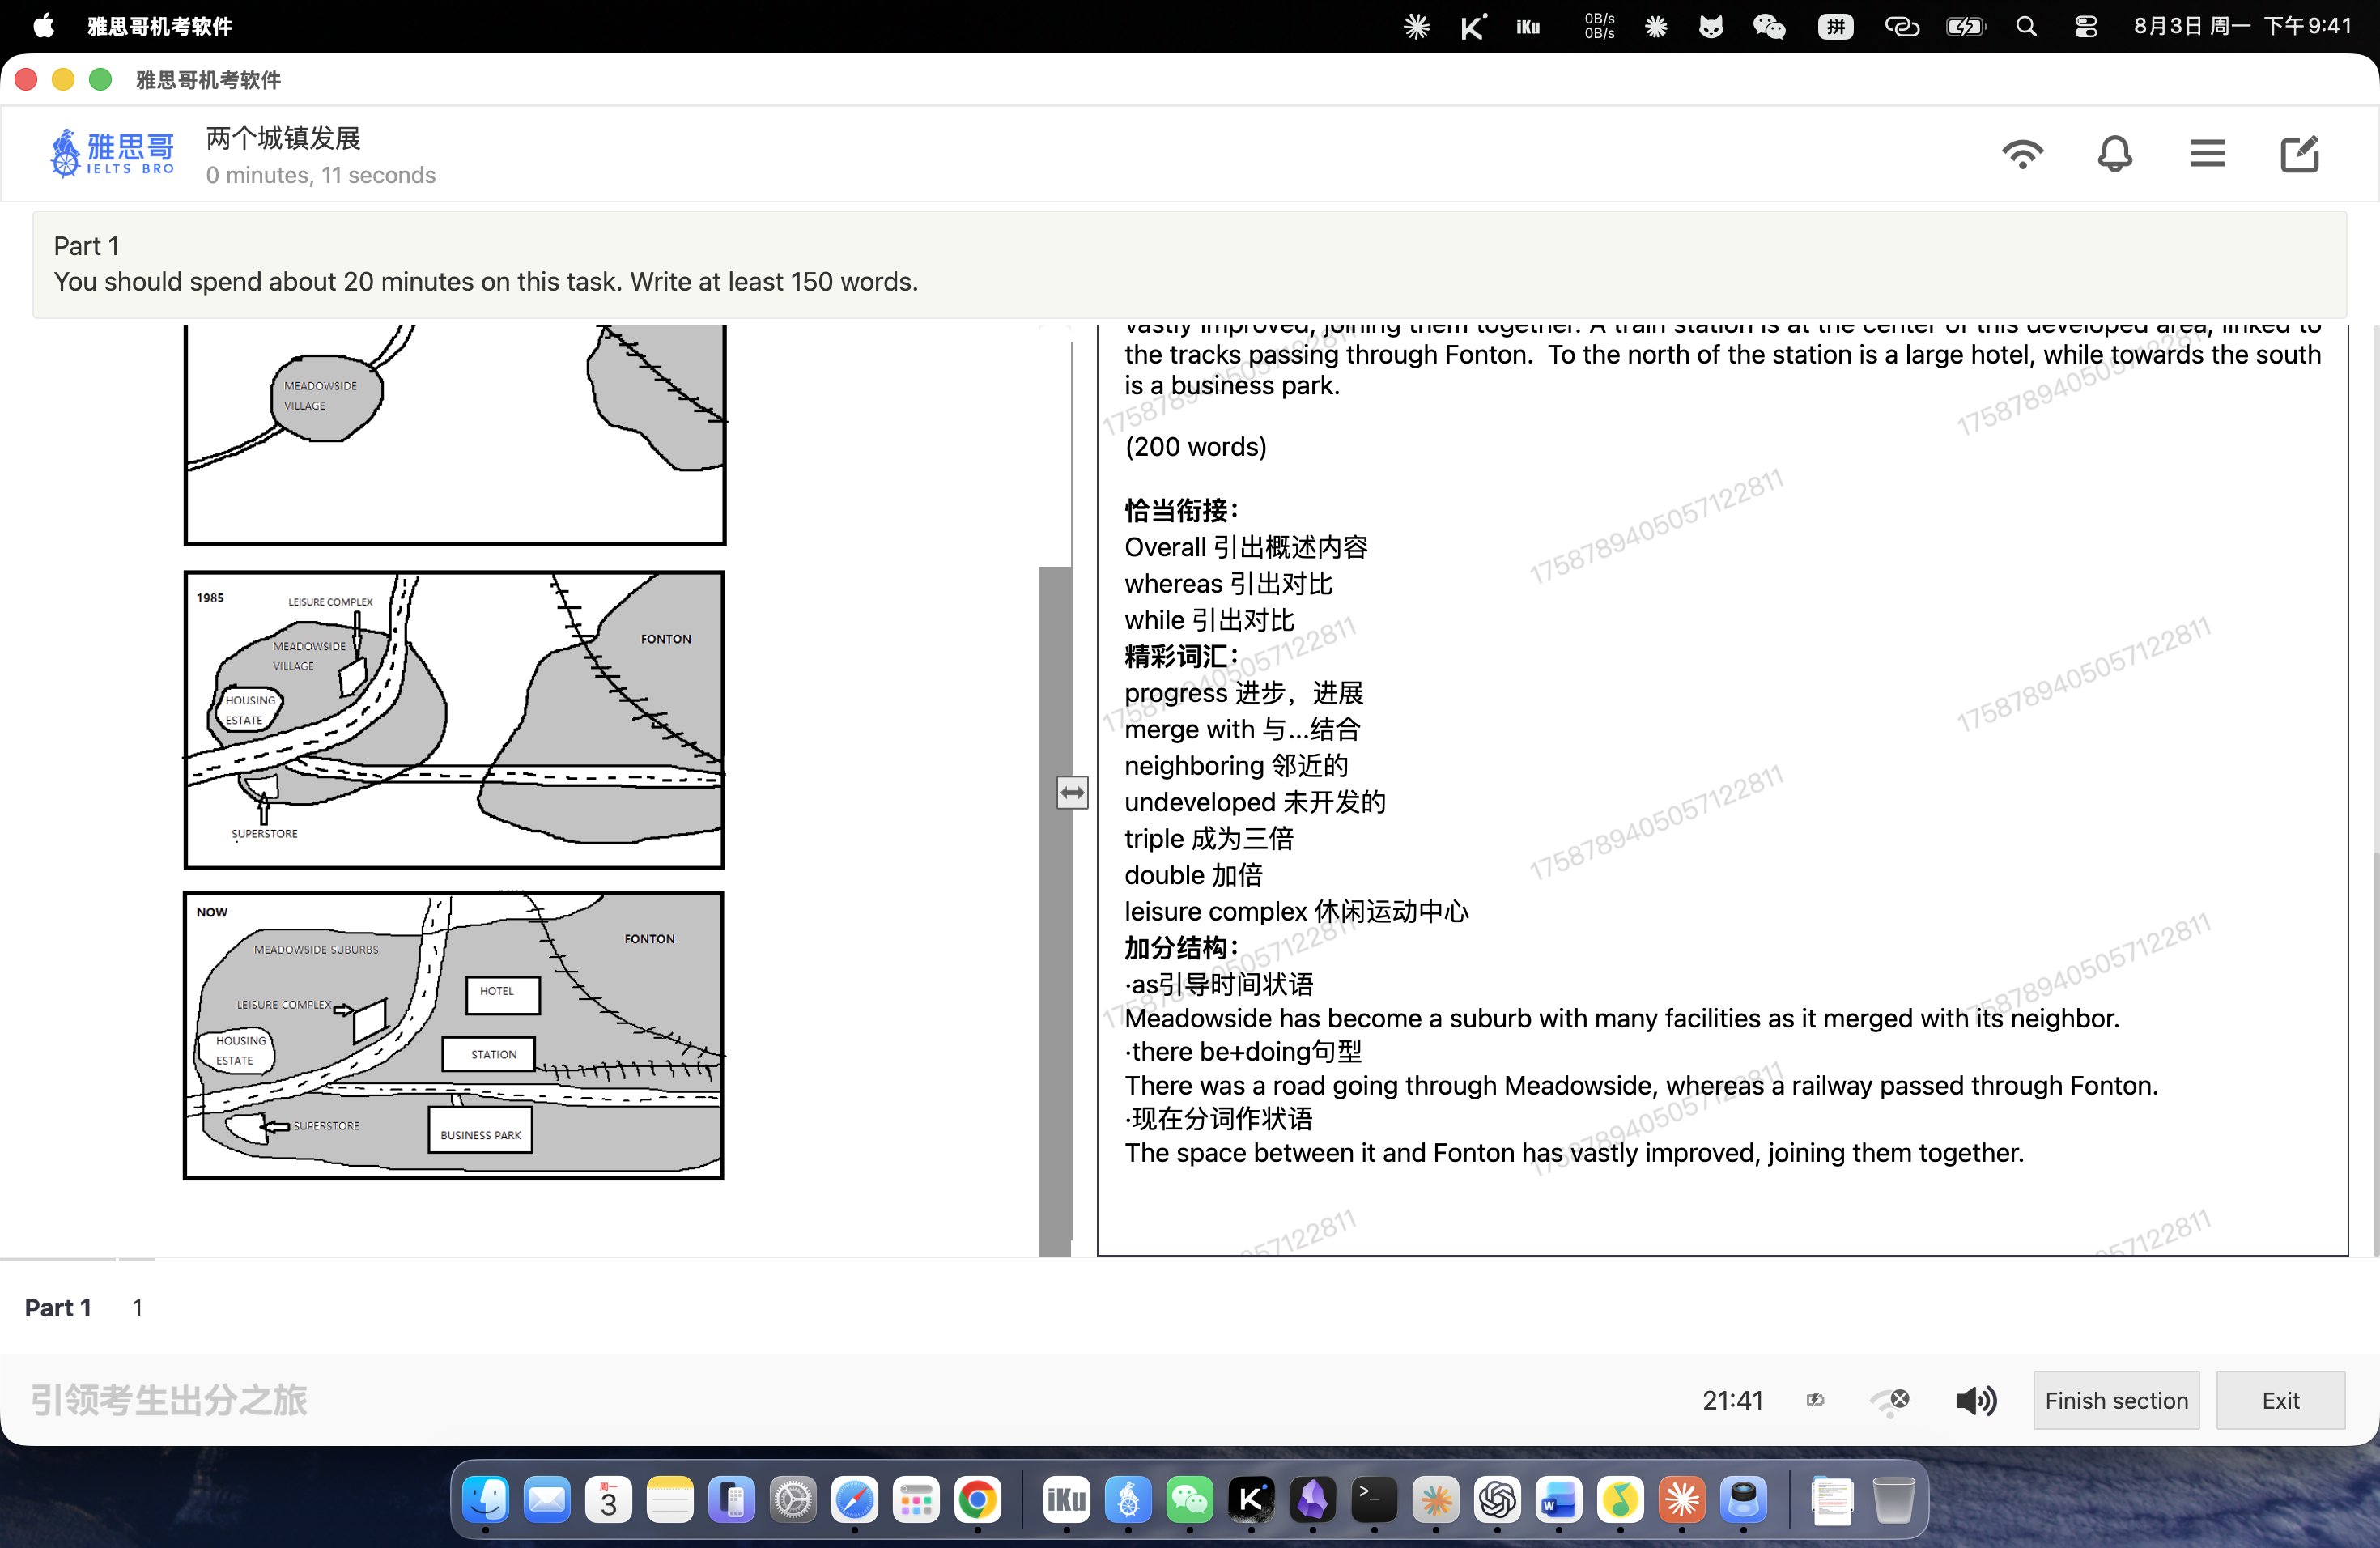
Task: Open QQ Music from the dock
Action: pos(1620,1499)
